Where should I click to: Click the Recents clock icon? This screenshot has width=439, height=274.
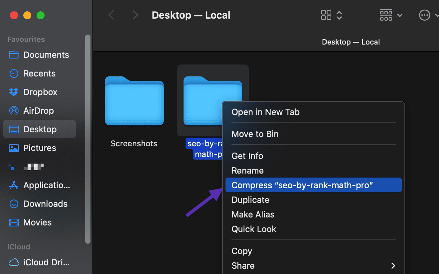pyautogui.click(x=14, y=73)
